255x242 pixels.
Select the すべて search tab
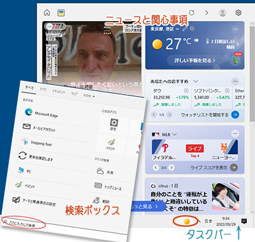(x=29, y=87)
